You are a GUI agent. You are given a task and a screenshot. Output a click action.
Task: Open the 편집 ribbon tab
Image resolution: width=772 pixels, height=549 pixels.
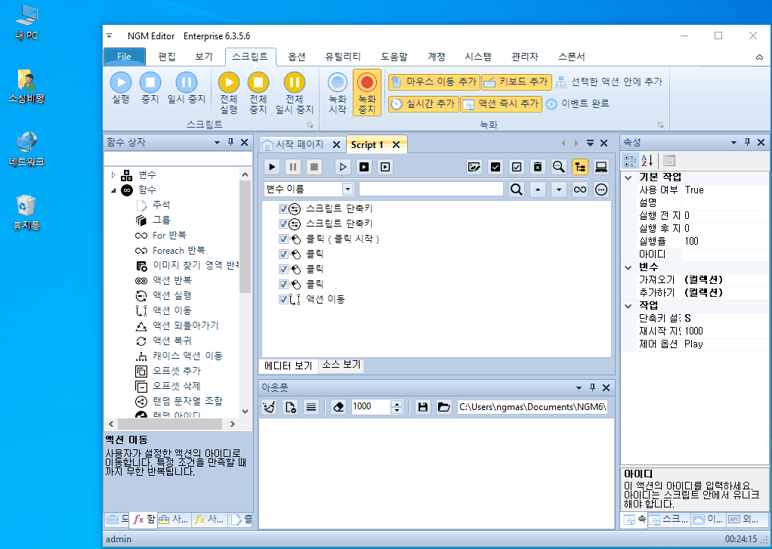tap(167, 57)
